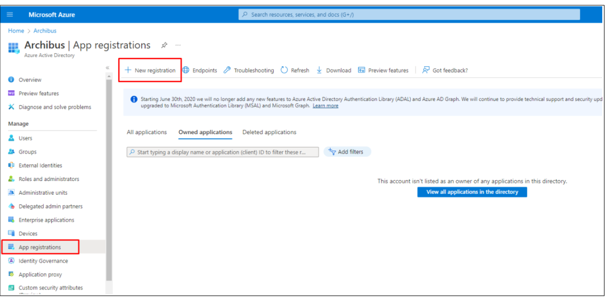Click the Endpoints toolbar label

coord(205,71)
